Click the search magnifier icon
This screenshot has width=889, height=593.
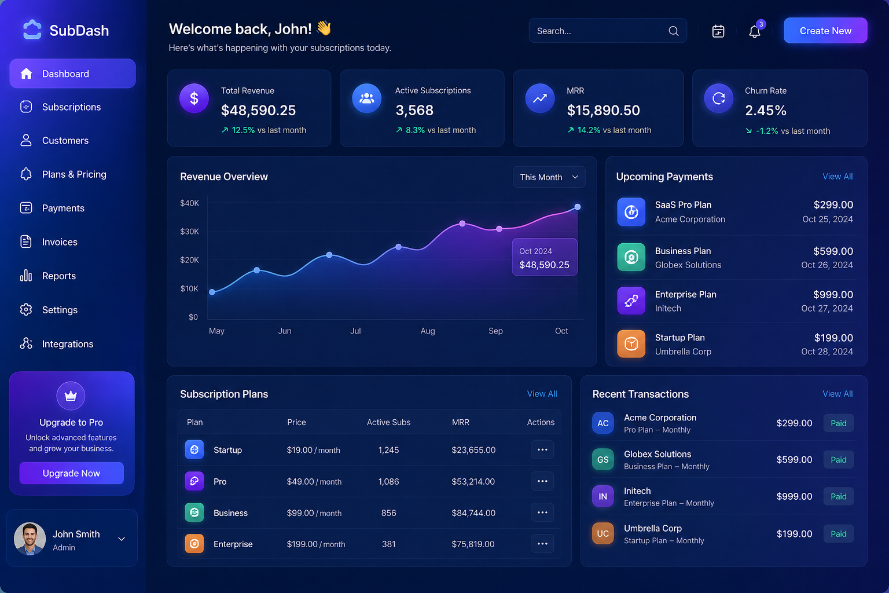pyautogui.click(x=673, y=31)
